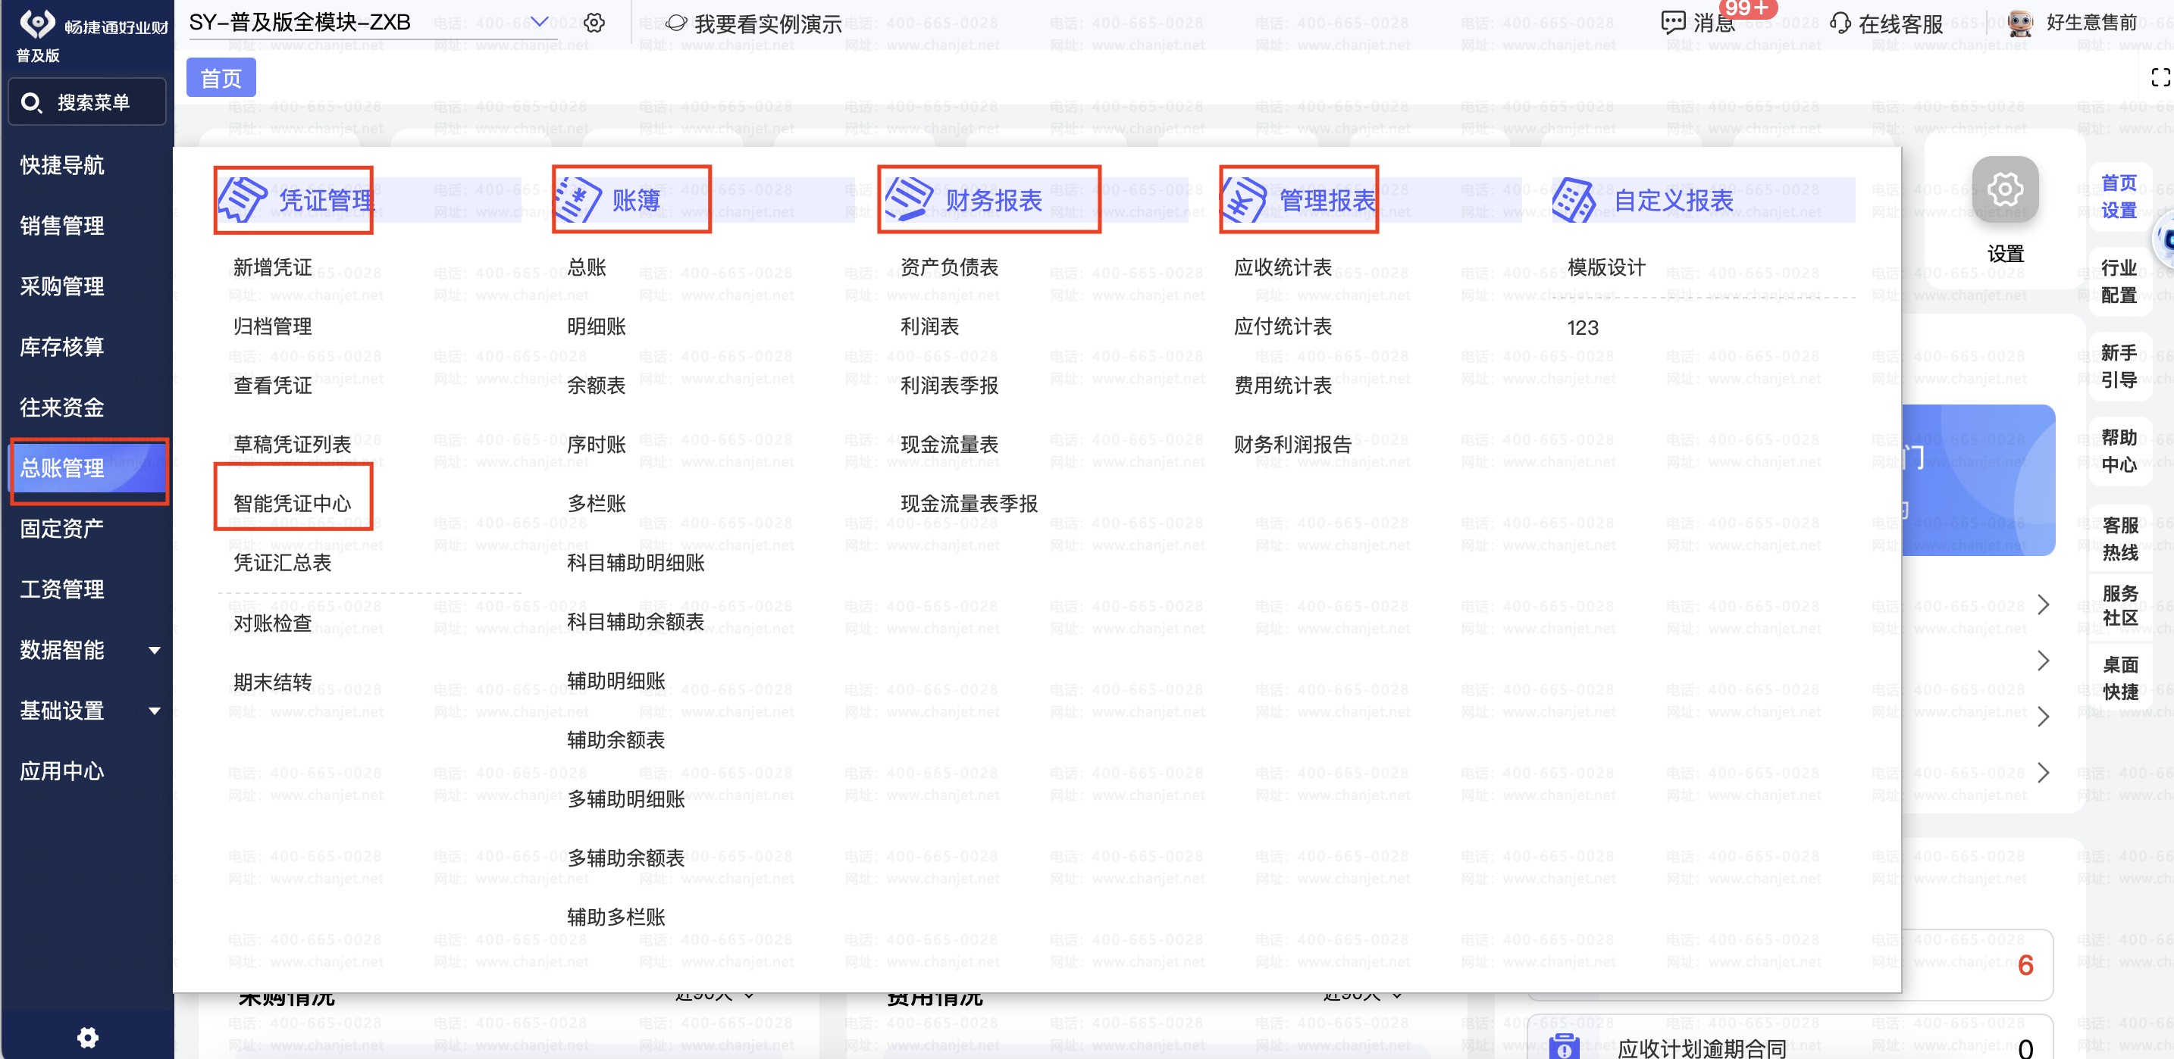Click 首页设置 in right panel
The height and width of the screenshot is (1059, 2174).
2119,196
